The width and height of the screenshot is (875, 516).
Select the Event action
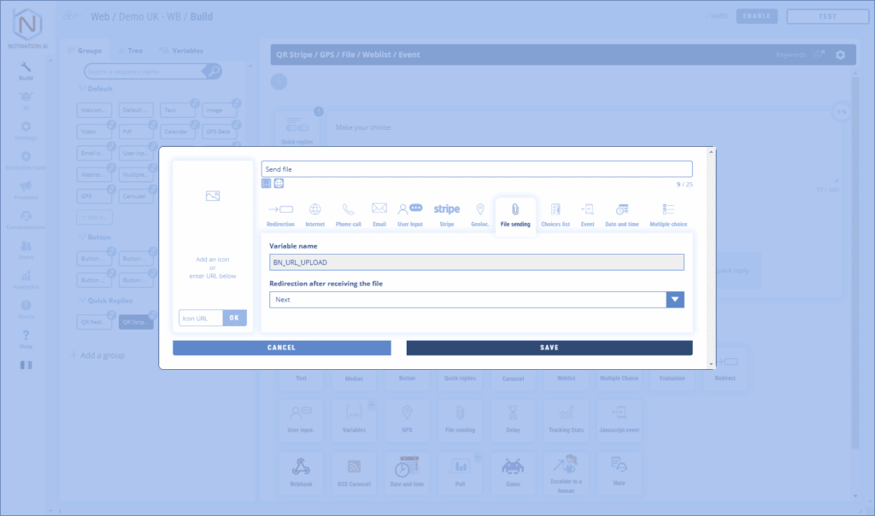(587, 214)
